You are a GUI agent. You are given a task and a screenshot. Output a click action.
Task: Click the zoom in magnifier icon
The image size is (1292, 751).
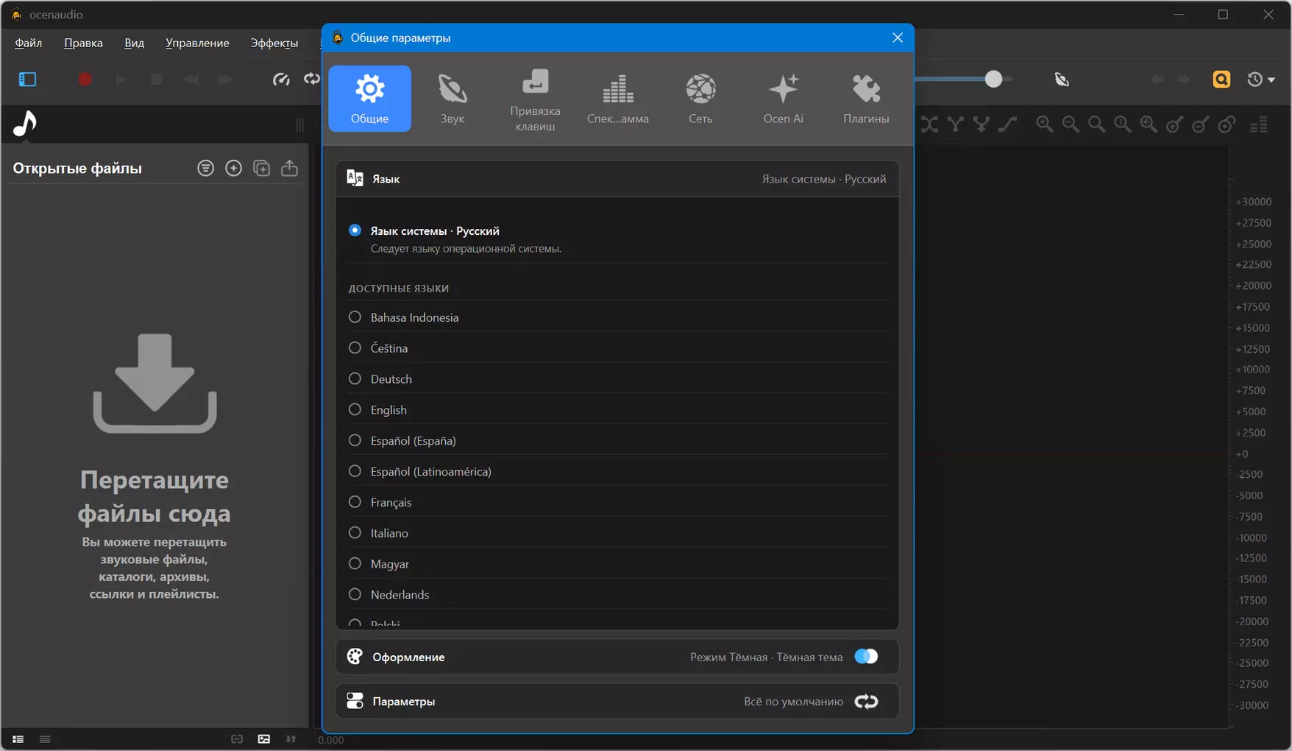(x=1044, y=124)
